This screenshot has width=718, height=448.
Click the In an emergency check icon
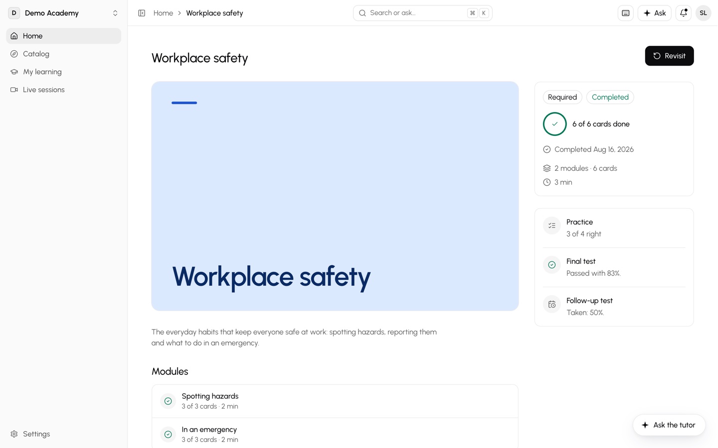coord(168,435)
